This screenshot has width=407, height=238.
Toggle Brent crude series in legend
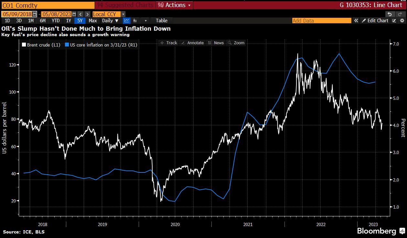[x=41, y=45]
